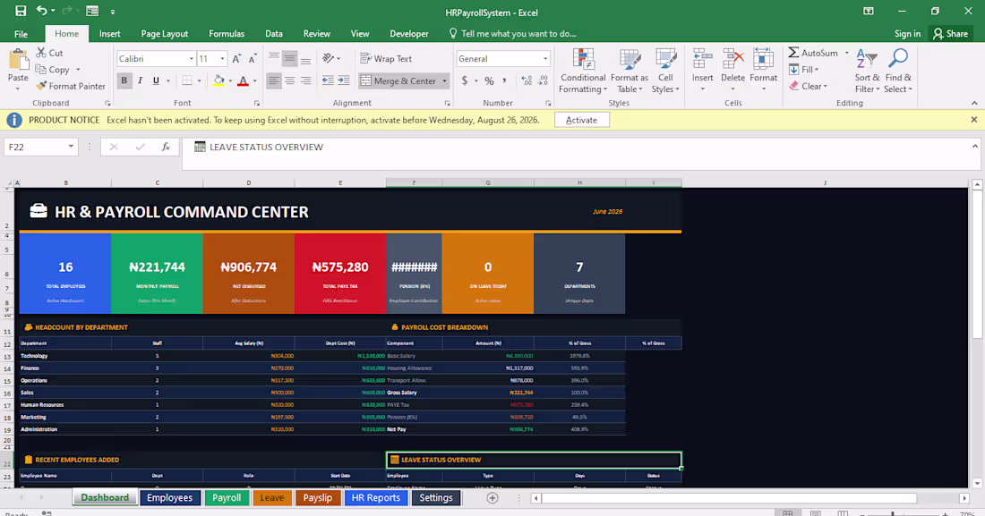Screen dimensions: 985x516
Task: Click the Insert cells icon
Action: click(702, 59)
